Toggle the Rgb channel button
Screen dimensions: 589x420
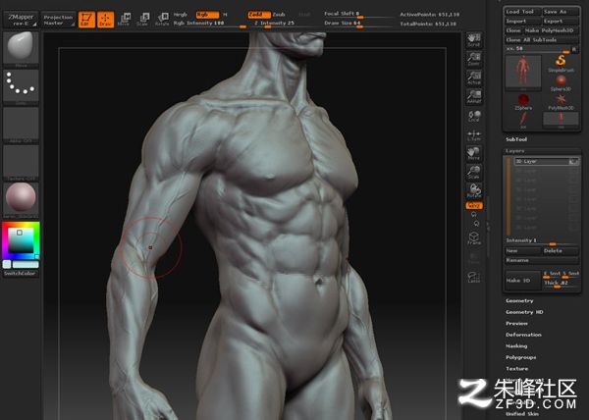click(x=207, y=15)
